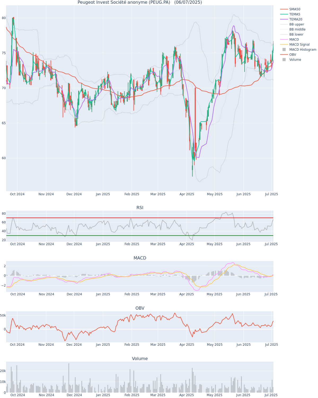Click the 50k label on the OBV axis
Image resolution: width=318 pixels, height=398 pixels.
click(x=3, y=315)
